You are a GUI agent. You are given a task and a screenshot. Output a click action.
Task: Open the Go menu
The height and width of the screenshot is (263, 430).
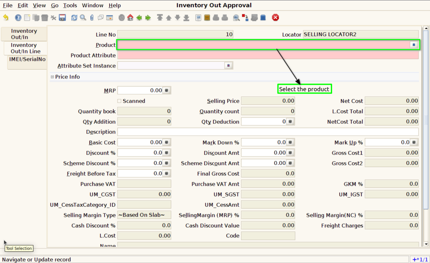tap(55, 5)
